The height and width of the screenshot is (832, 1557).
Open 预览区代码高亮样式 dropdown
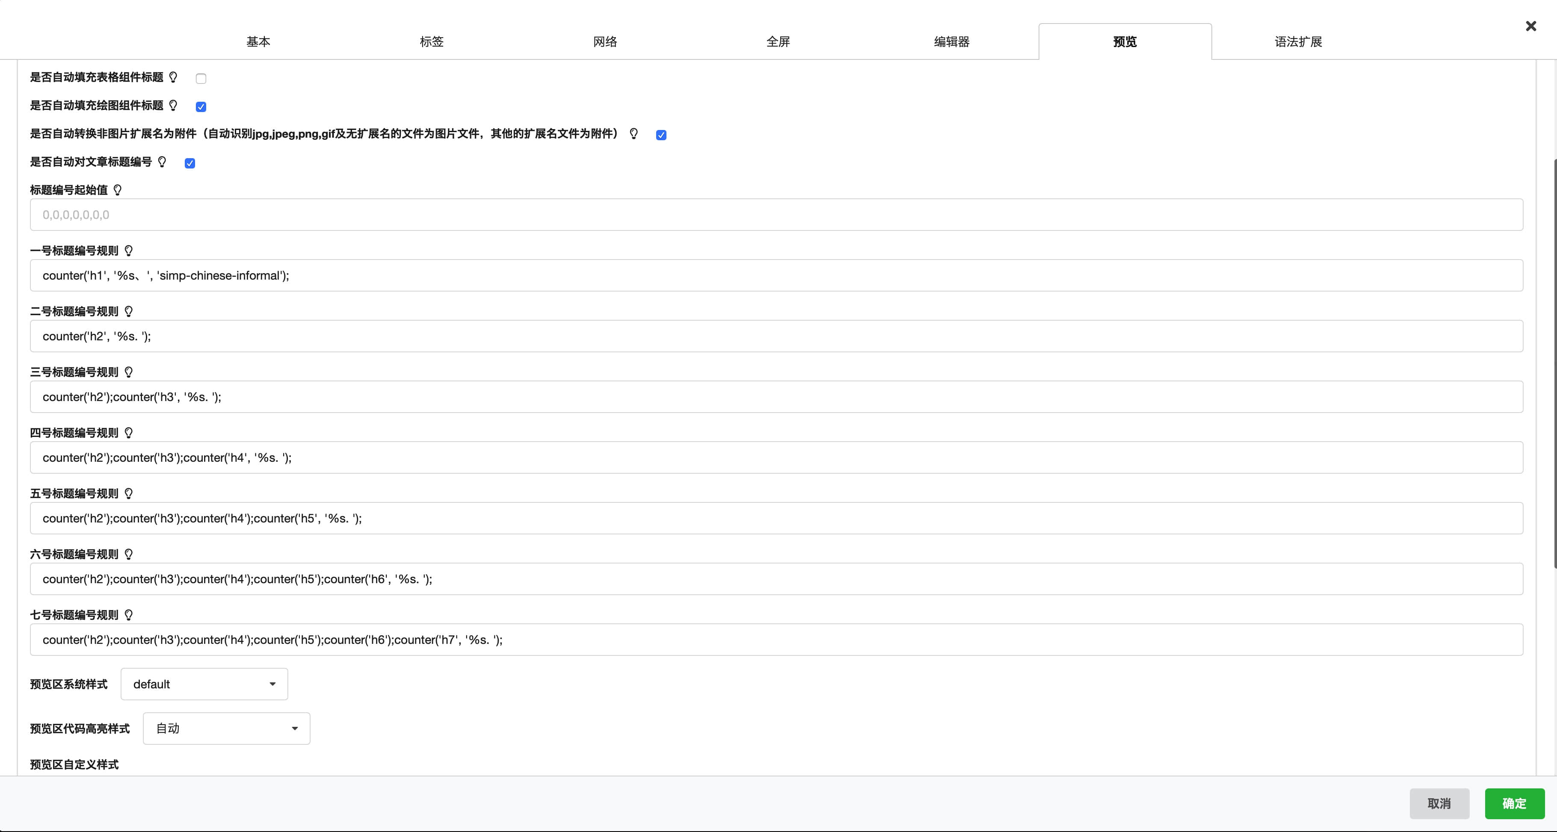click(x=226, y=728)
